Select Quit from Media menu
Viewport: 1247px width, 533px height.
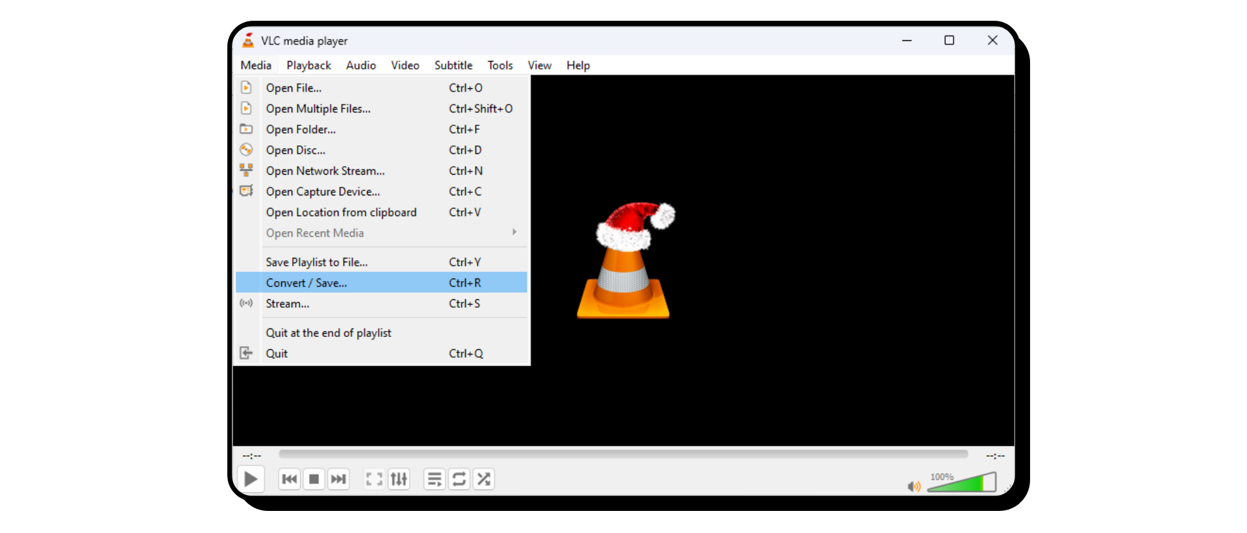381,353
